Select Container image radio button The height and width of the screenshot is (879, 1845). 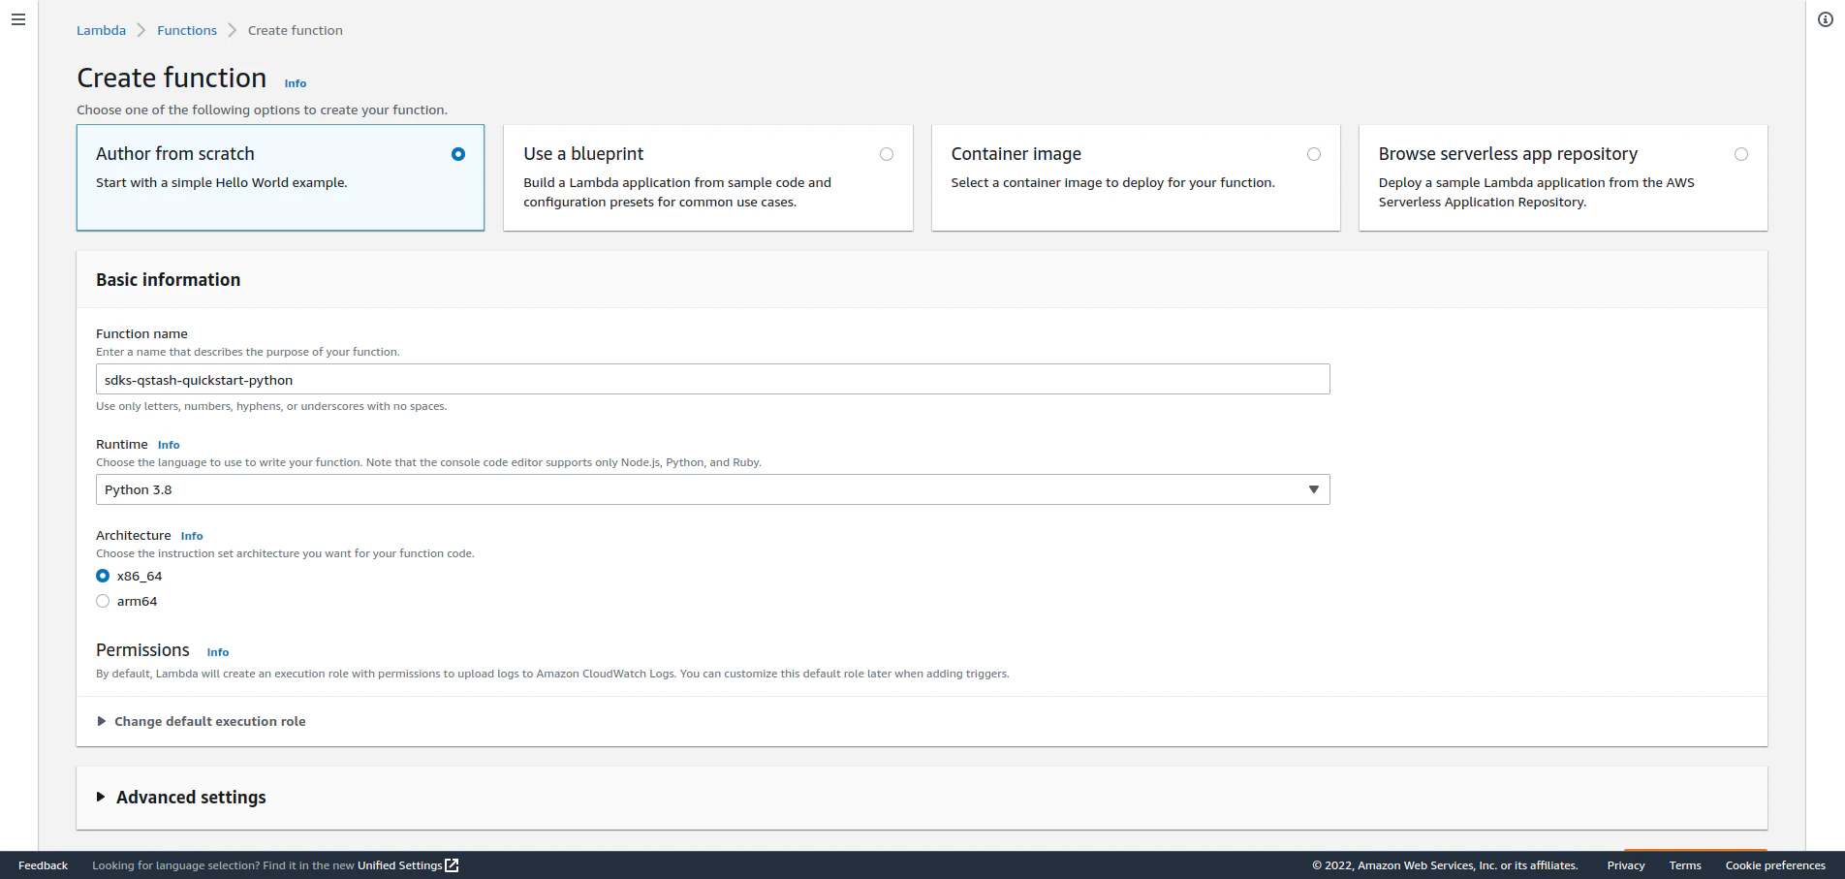click(x=1314, y=154)
